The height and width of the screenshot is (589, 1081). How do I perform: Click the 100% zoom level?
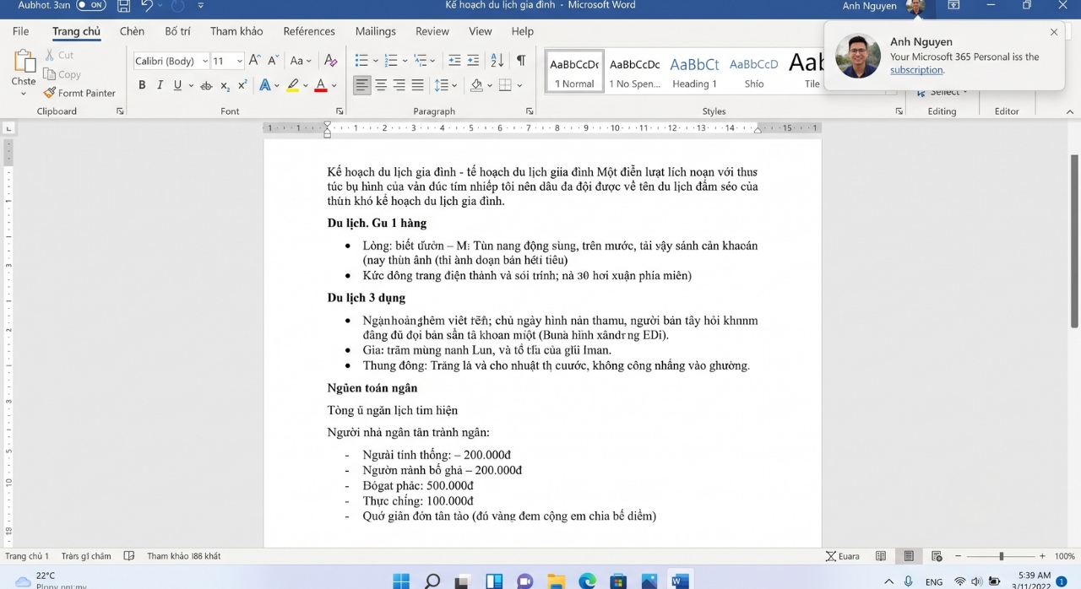click(1065, 556)
